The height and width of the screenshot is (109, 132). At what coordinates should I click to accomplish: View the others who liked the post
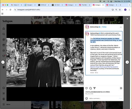click(107, 92)
